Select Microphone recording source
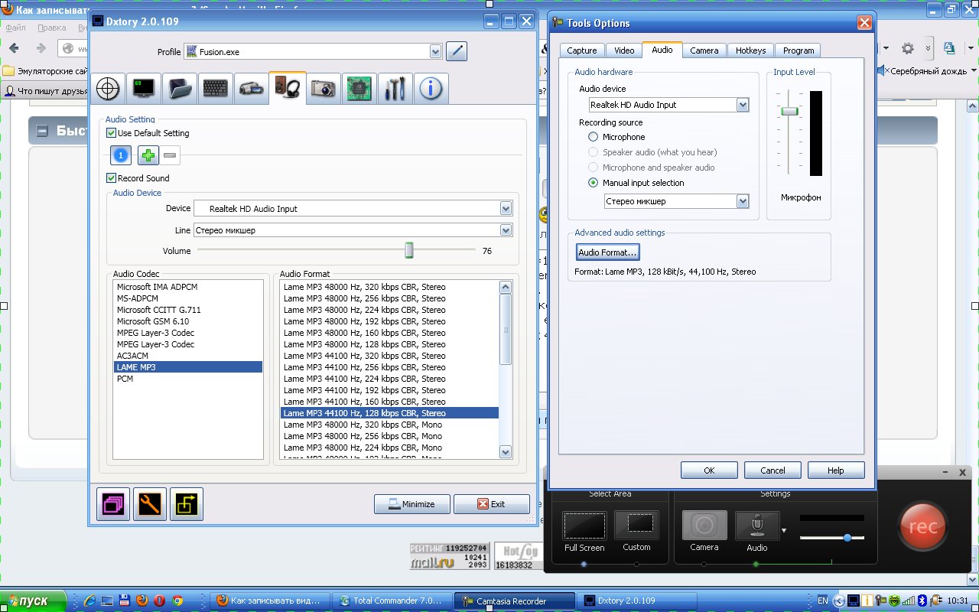The width and height of the screenshot is (979, 612). pyautogui.click(x=593, y=137)
